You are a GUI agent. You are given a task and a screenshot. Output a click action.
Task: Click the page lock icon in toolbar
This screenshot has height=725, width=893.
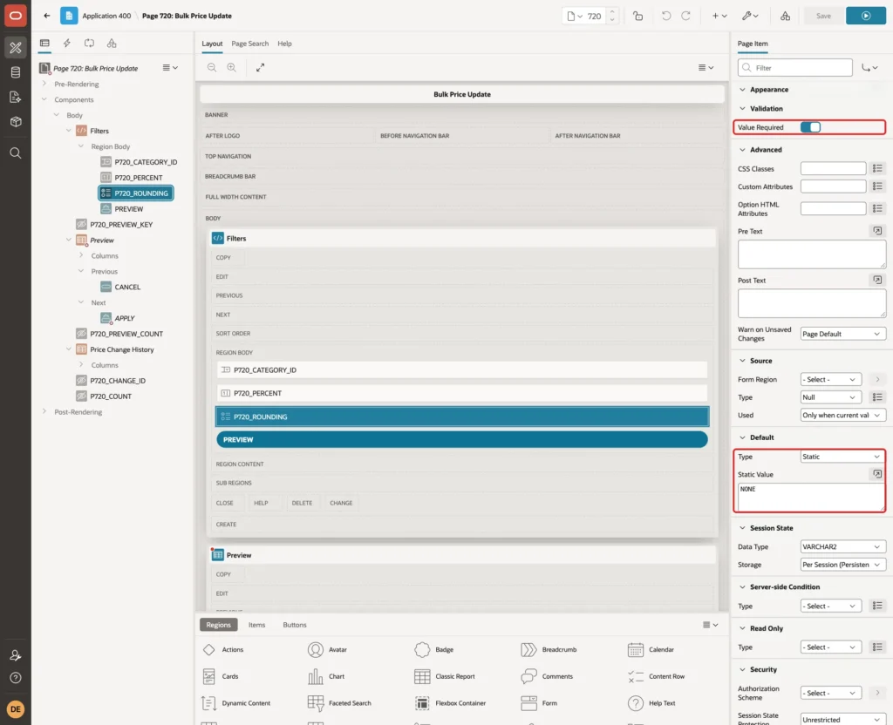click(x=637, y=16)
